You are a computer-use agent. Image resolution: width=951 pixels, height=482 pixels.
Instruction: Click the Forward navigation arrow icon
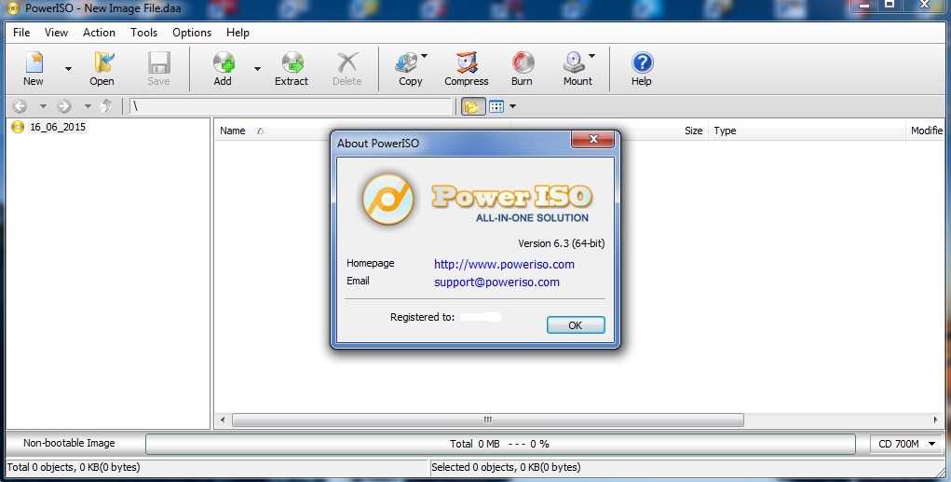63,106
